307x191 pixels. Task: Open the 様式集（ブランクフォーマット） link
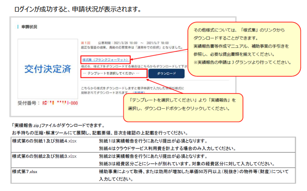(105, 59)
